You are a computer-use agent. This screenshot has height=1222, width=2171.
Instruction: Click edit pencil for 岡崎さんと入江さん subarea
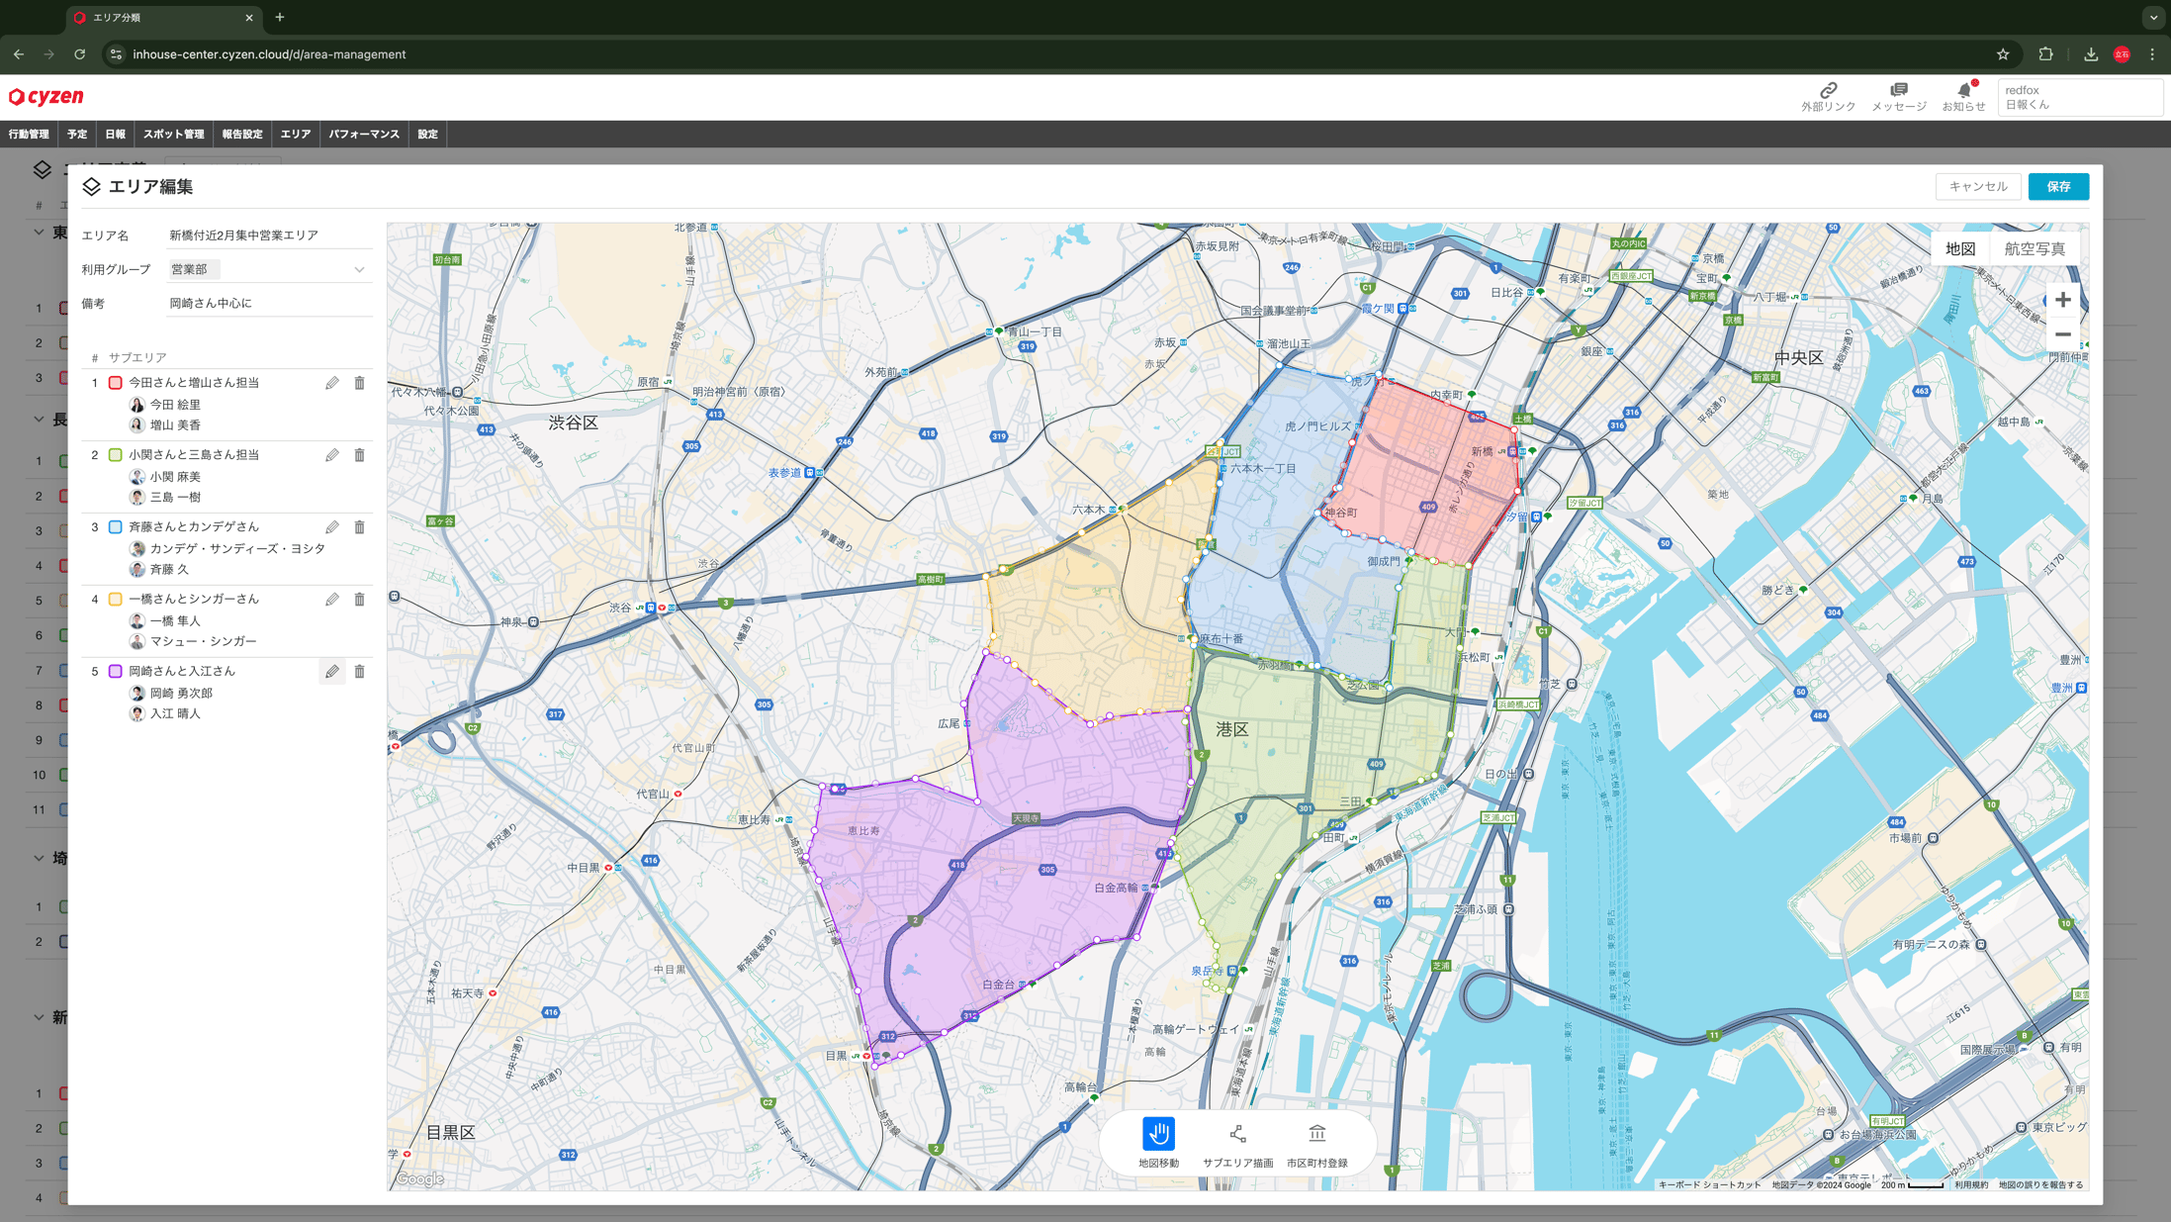point(332,672)
